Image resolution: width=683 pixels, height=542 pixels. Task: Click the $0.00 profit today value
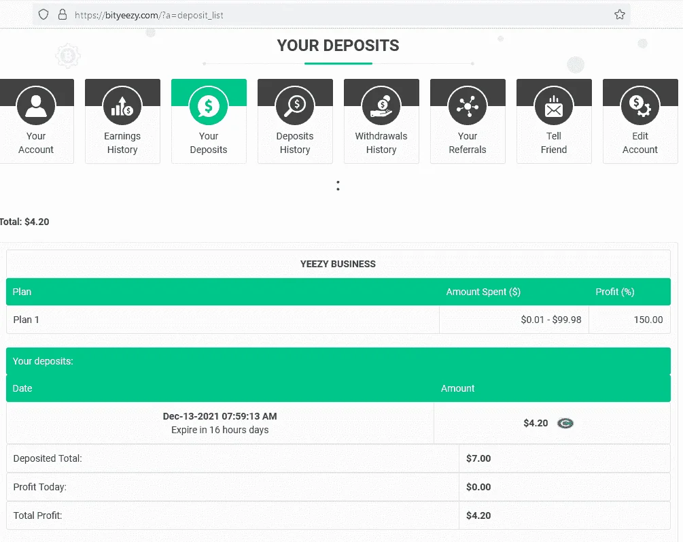pos(478,487)
